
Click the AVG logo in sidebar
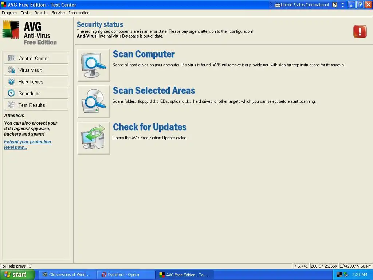click(11, 29)
